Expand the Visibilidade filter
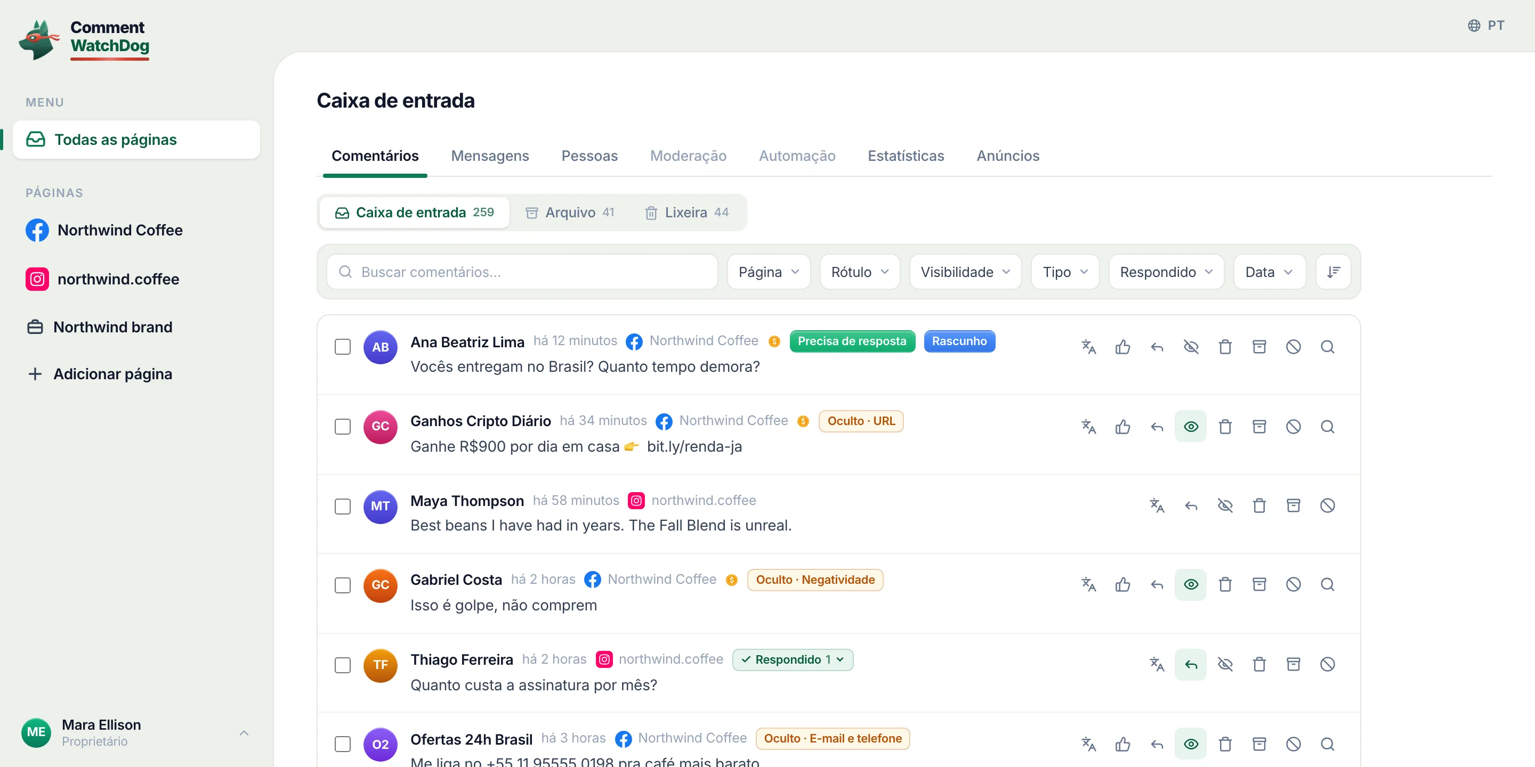 click(x=965, y=272)
